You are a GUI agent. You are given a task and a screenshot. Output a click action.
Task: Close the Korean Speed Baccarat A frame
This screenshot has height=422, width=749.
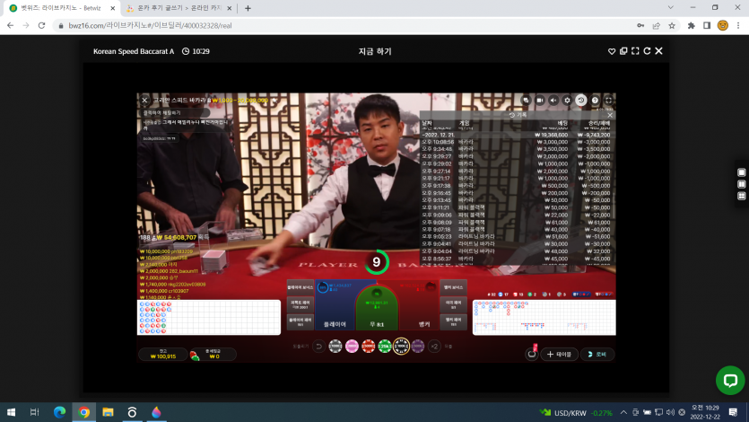tap(658, 51)
